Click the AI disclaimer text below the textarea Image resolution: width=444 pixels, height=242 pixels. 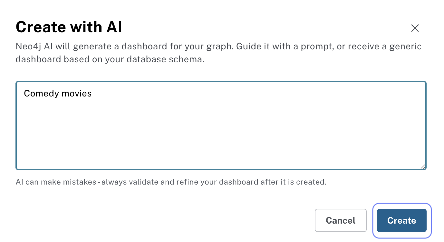[171, 182]
